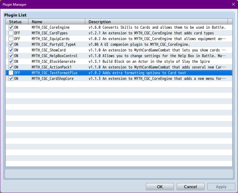Click the Description column header
This screenshot has width=238, height=193.
(x=156, y=22)
